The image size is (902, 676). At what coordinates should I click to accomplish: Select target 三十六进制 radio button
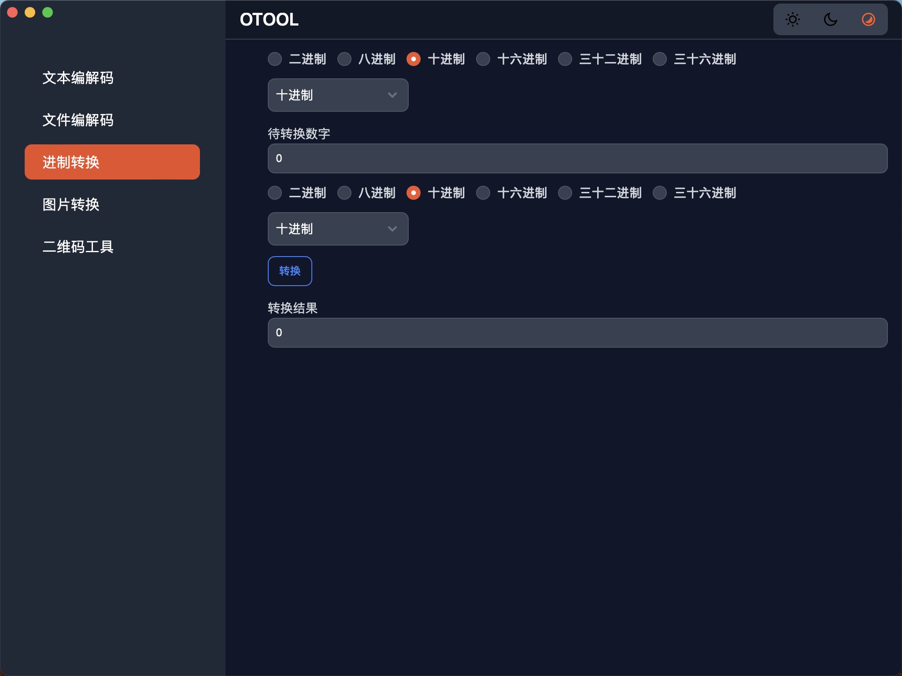click(660, 193)
